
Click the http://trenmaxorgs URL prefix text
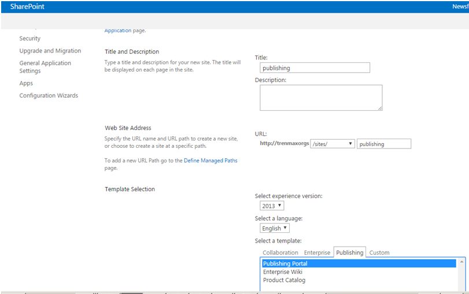[x=284, y=143]
